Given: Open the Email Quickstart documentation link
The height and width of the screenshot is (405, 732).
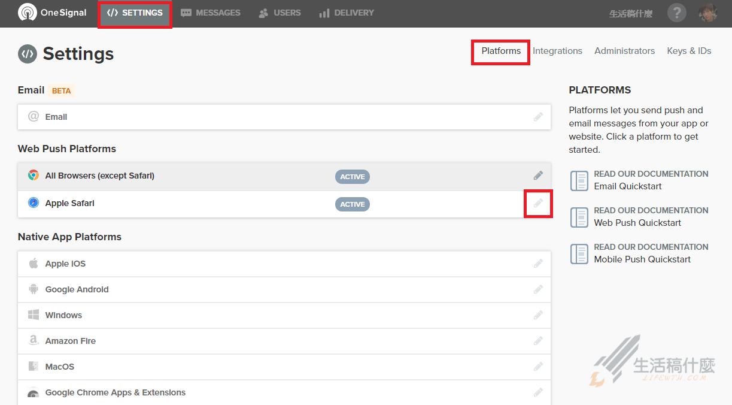Looking at the screenshot, I should (627, 186).
